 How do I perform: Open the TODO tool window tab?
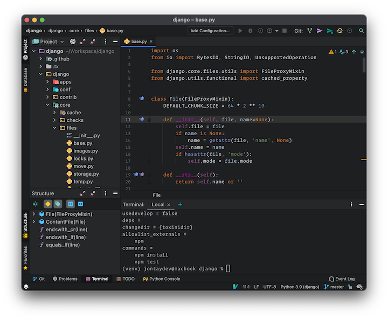[x=126, y=279]
